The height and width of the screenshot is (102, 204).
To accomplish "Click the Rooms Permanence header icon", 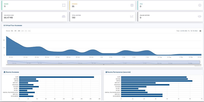I will point(106,72).
